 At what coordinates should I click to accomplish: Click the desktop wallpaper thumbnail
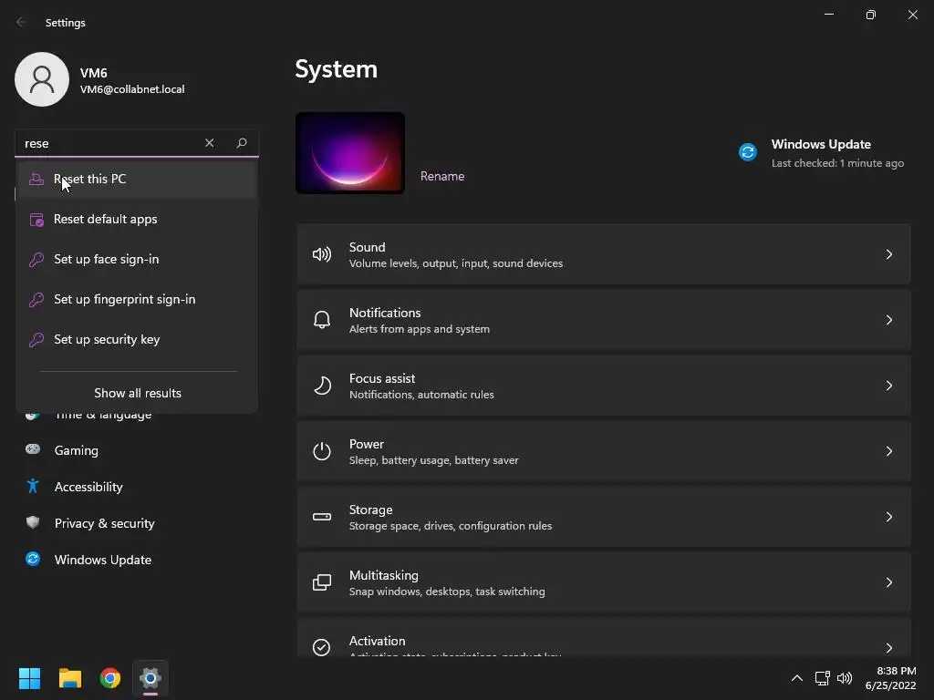(350, 153)
